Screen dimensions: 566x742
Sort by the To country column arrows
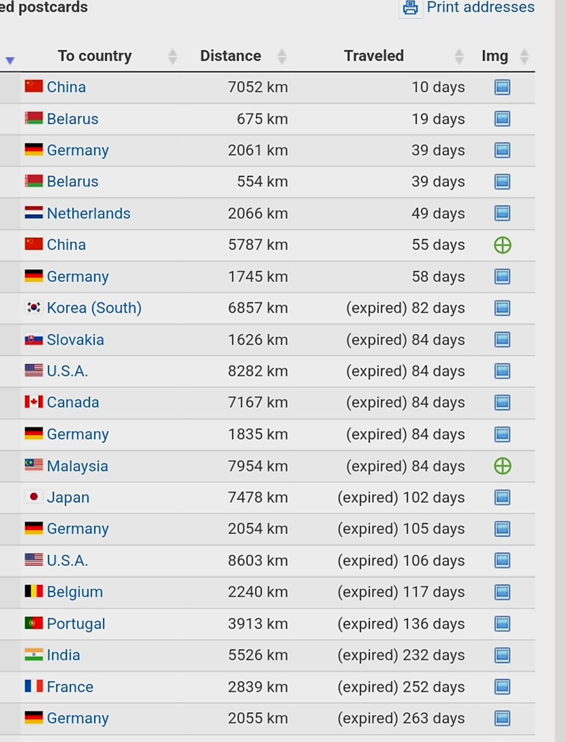pyautogui.click(x=173, y=56)
